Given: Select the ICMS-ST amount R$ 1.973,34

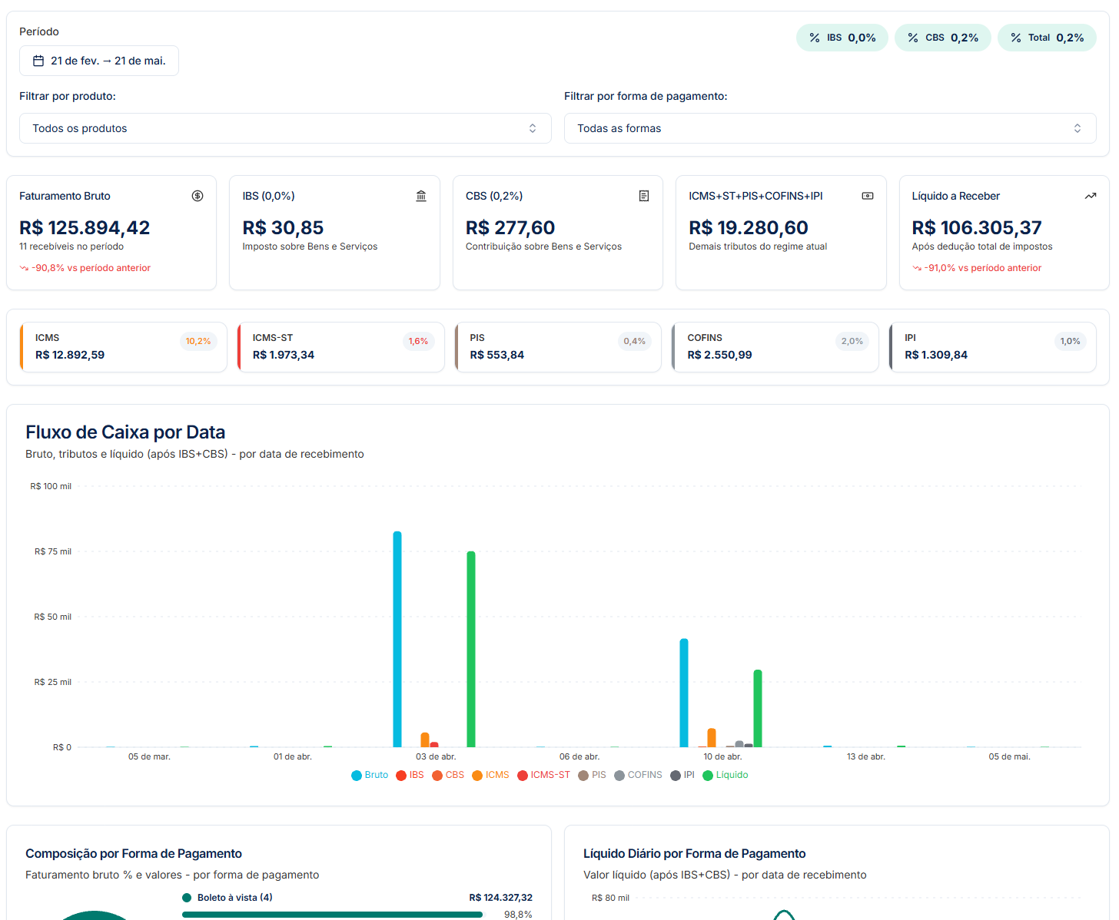Looking at the screenshot, I should pos(284,355).
